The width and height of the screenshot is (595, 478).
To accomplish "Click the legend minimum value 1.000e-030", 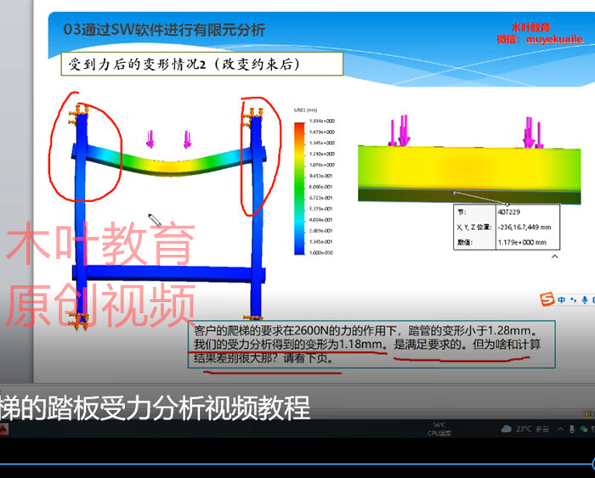I will tap(321, 252).
